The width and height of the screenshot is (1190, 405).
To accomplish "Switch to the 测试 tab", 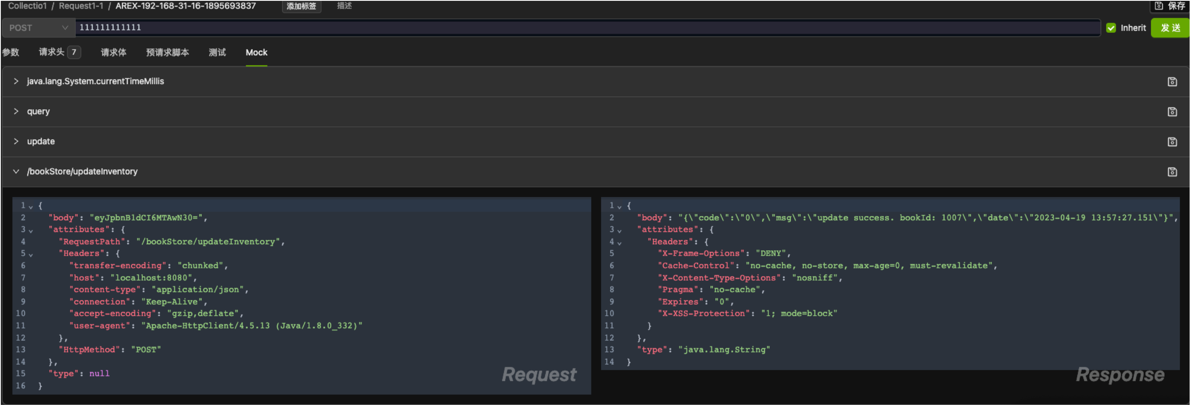I will click(x=217, y=52).
